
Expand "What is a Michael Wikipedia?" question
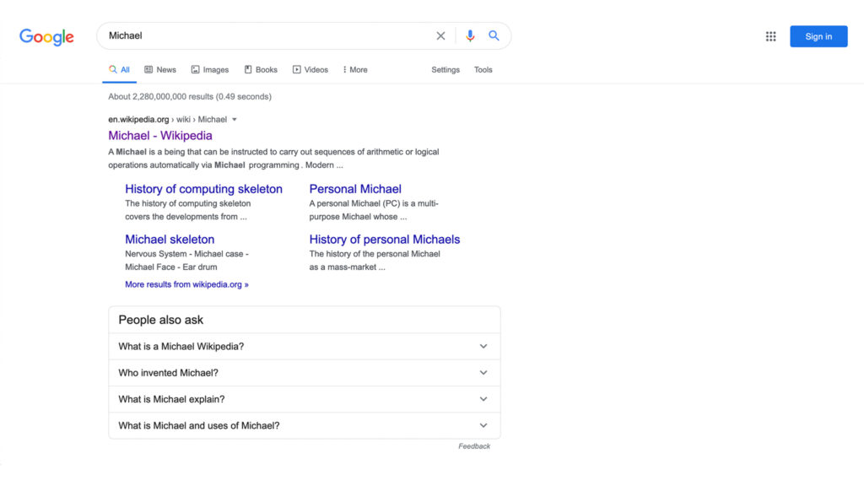coord(304,346)
